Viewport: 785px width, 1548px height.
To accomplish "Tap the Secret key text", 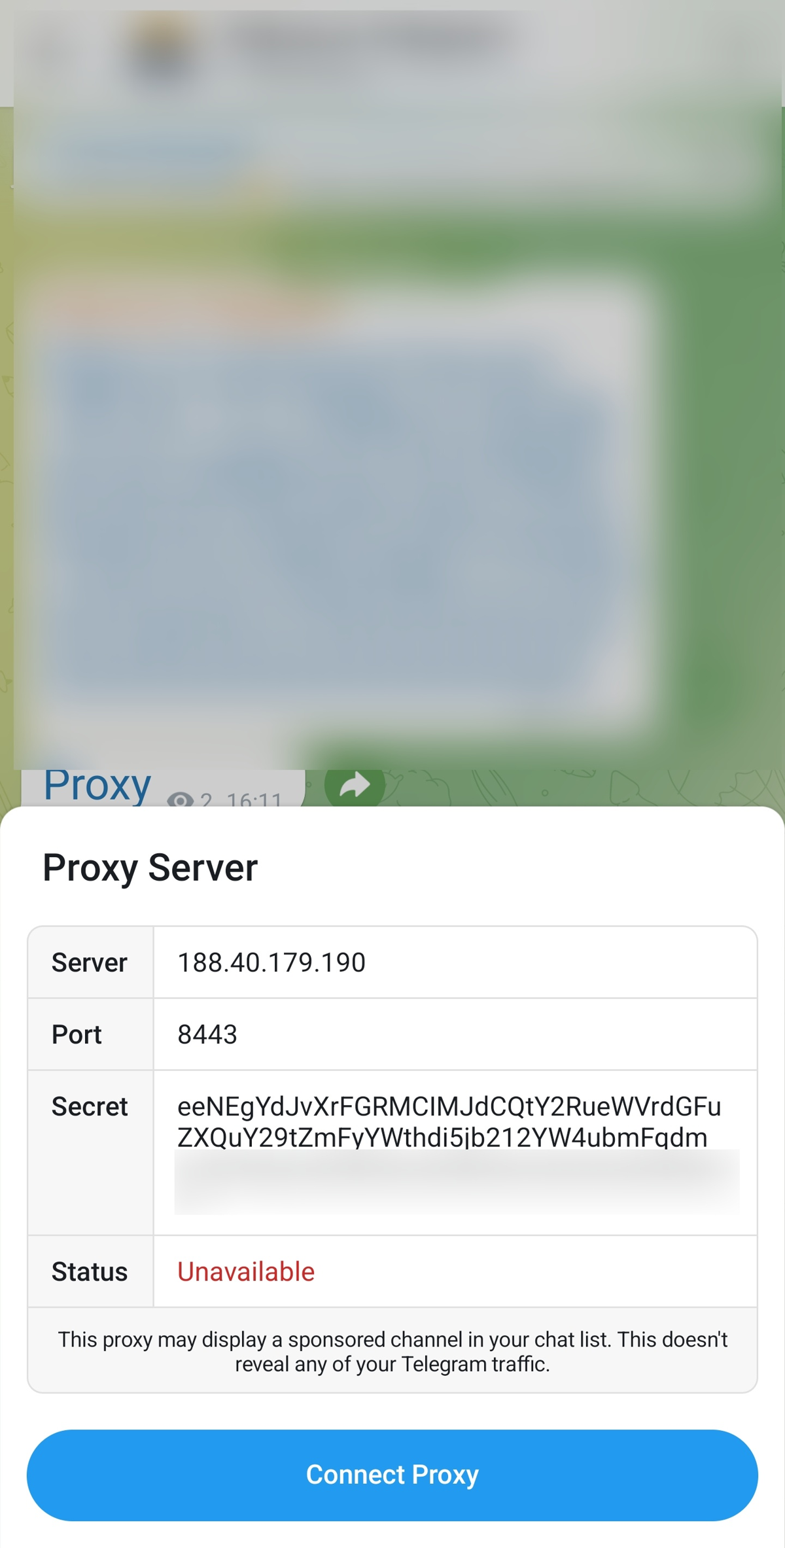I will [449, 1121].
